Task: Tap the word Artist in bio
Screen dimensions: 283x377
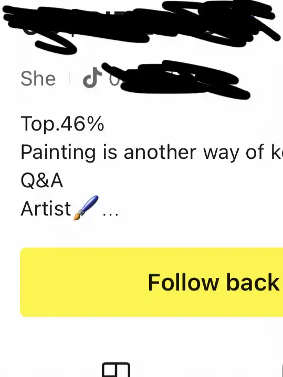Action: [46, 209]
